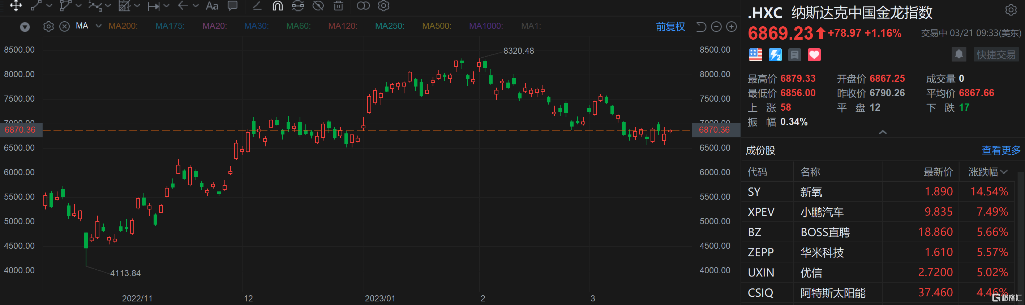
Task: Open the ZEPP 华米科技 stock row
Action: 879,253
